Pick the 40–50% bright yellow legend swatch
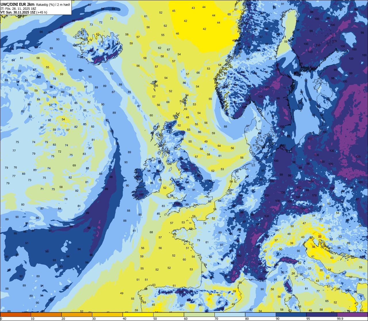The height and width of the screenshot is (321, 368). tap(138, 314)
